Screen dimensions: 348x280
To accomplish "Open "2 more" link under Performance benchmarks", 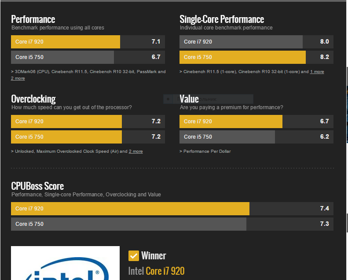I will click(18, 78).
